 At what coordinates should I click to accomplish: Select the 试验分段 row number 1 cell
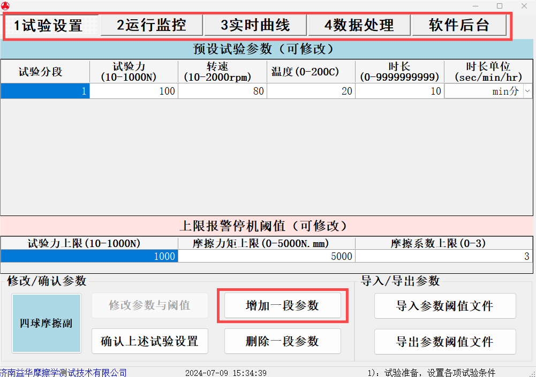pos(45,91)
